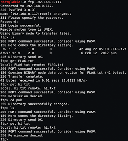
Task: Click the 230 Login successful message
Action: [20, 25]
